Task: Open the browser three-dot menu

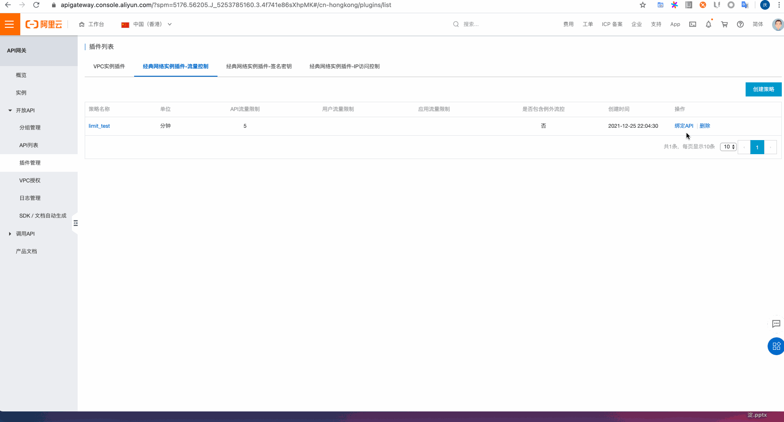Action: (779, 5)
